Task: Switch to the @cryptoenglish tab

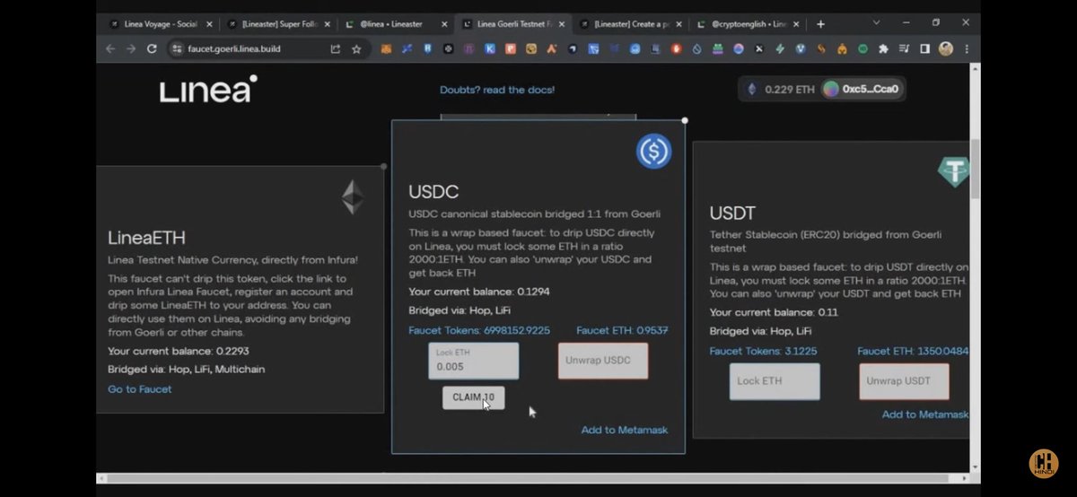Action: [x=748, y=24]
